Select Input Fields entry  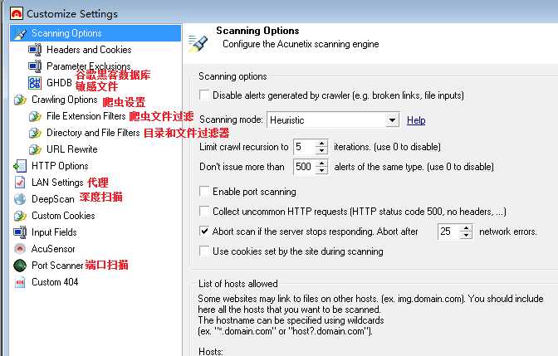coord(54,232)
